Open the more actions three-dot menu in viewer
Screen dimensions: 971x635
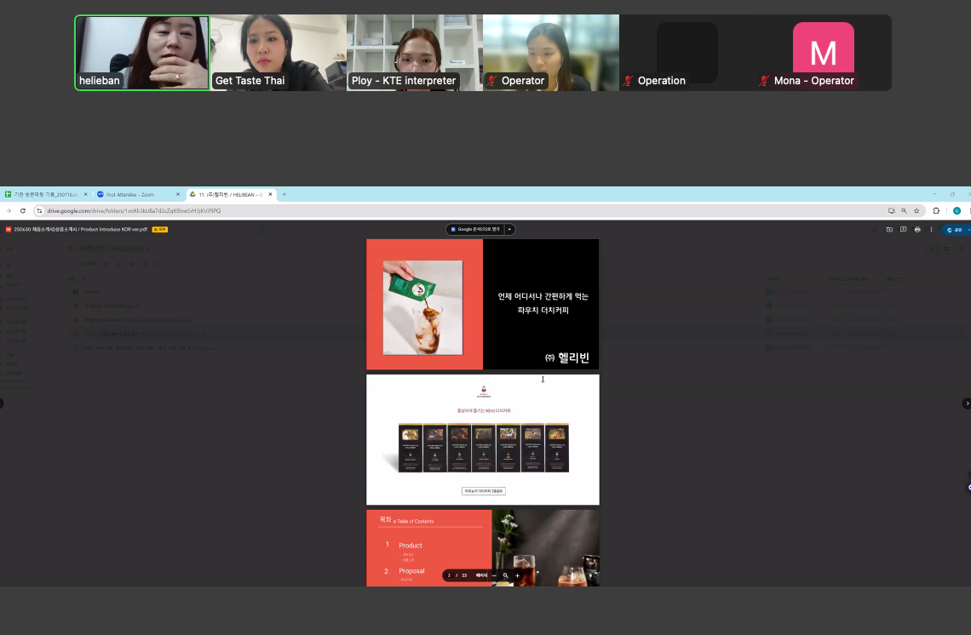931,230
